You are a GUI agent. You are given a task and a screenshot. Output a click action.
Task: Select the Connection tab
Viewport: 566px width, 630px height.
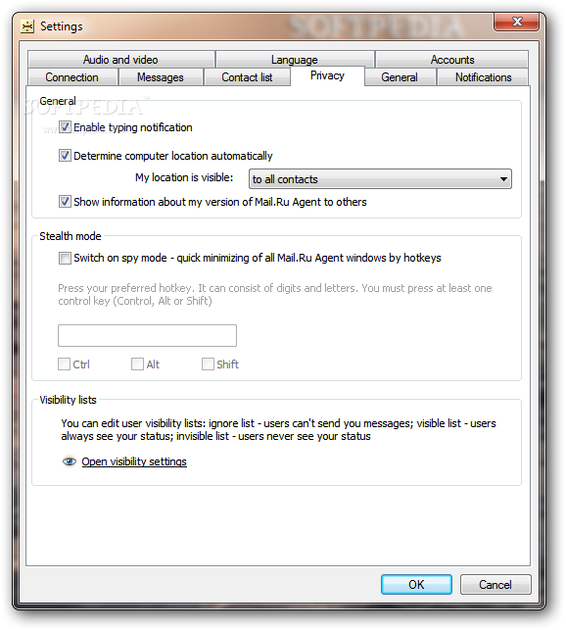[x=72, y=77]
